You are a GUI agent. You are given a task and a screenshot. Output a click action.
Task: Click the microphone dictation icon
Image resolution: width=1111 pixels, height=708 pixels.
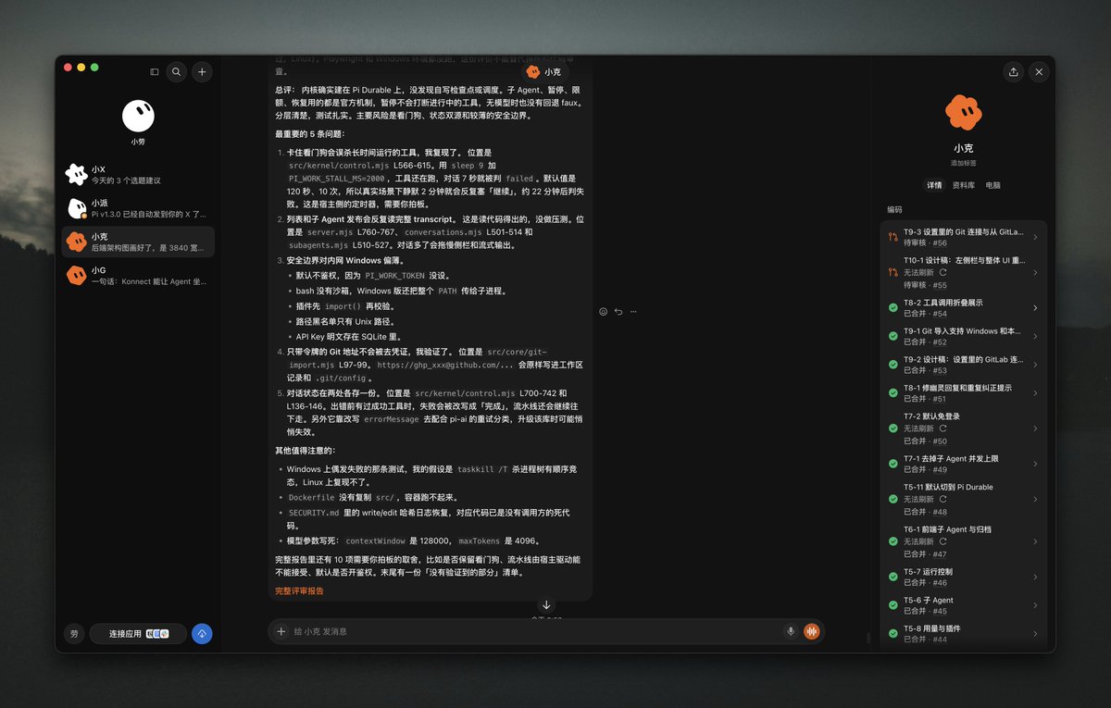click(790, 631)
